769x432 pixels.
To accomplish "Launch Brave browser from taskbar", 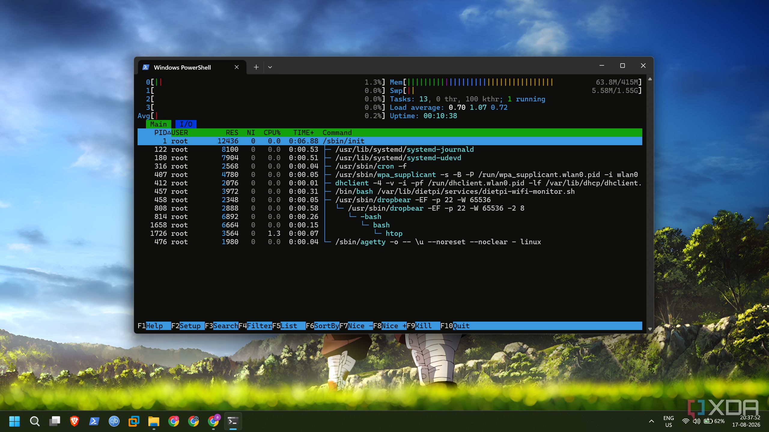I will tap(74, 421).
